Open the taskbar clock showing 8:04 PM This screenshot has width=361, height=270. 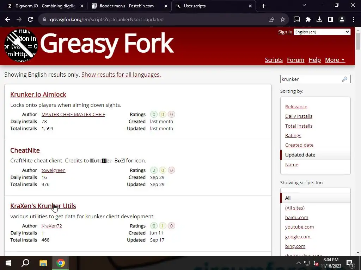pos(331,263)
